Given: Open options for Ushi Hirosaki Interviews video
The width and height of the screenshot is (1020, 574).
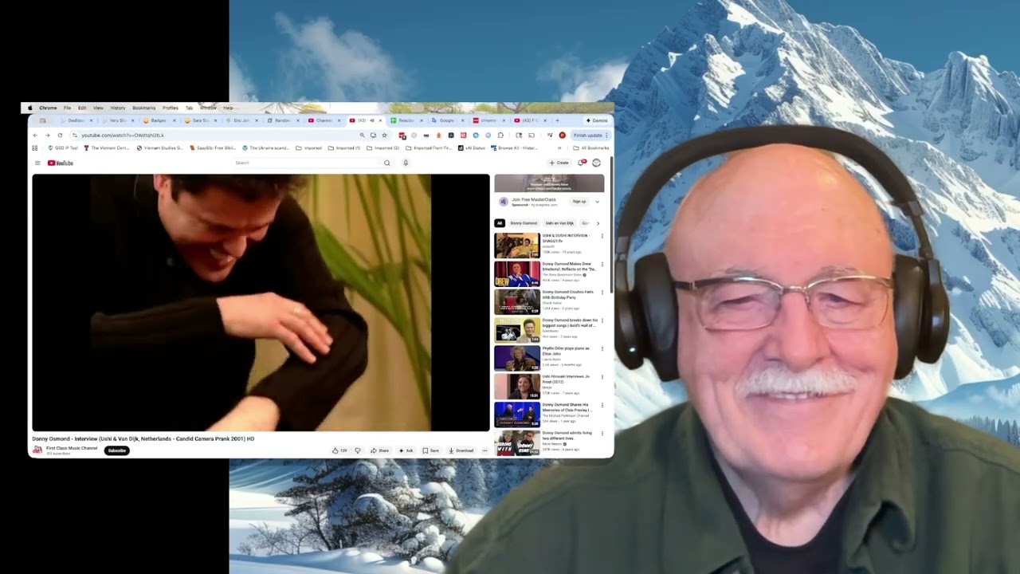Looking at the screenshot, I should [x=602, y=376].
